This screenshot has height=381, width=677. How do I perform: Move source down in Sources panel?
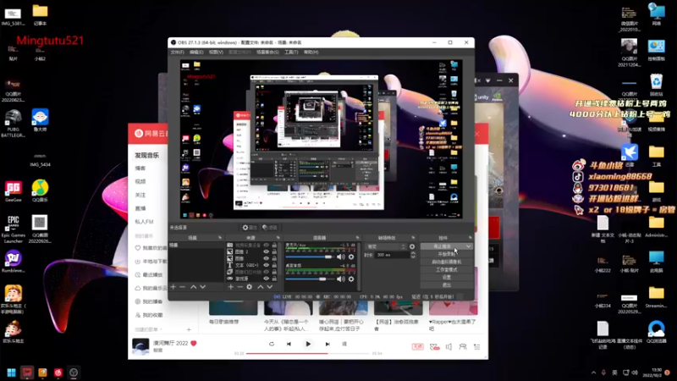pos(269,287)
